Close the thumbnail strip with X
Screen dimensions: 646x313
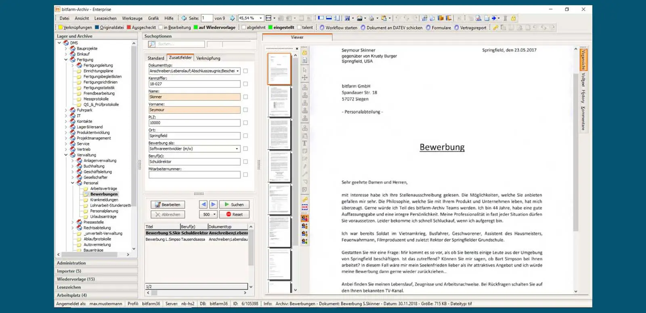tap(297, 49)
